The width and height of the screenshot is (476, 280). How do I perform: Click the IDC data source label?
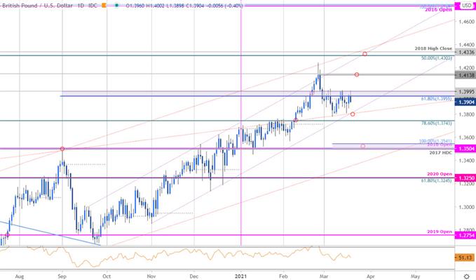point(92,6)
